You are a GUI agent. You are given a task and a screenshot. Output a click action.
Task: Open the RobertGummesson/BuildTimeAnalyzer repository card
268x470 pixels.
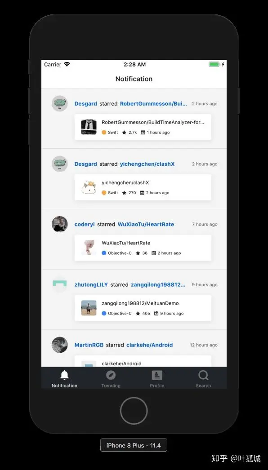[143, 127]
